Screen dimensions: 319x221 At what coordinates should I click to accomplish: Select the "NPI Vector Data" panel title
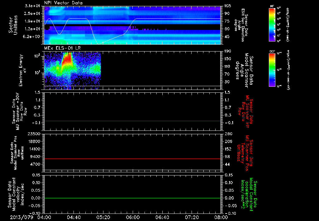63,3
